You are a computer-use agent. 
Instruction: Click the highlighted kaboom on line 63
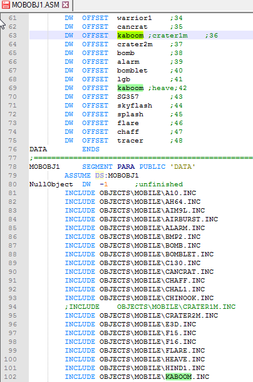130,36
